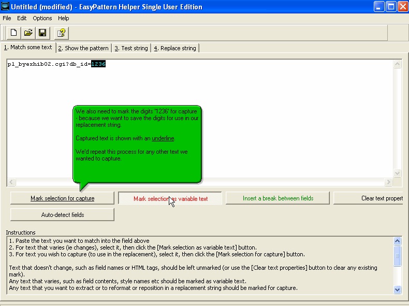Click the text editor's scroll left arrow
409x306 pixels.
(x=11, y=182)
